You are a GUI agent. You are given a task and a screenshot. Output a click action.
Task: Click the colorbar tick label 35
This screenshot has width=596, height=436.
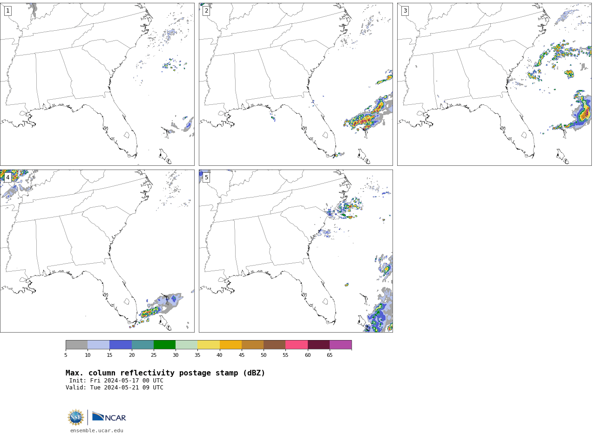click(x=197, y=355)
